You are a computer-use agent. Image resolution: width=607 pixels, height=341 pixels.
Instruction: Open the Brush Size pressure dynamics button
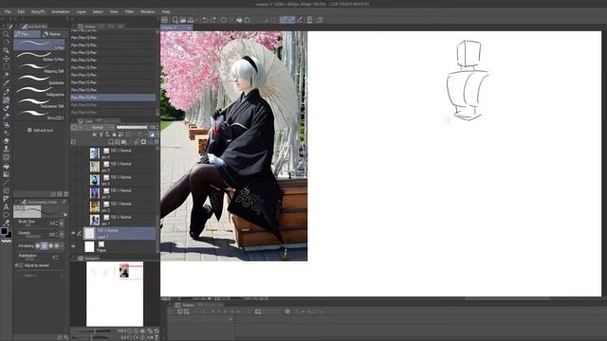(x=62, y=224)
